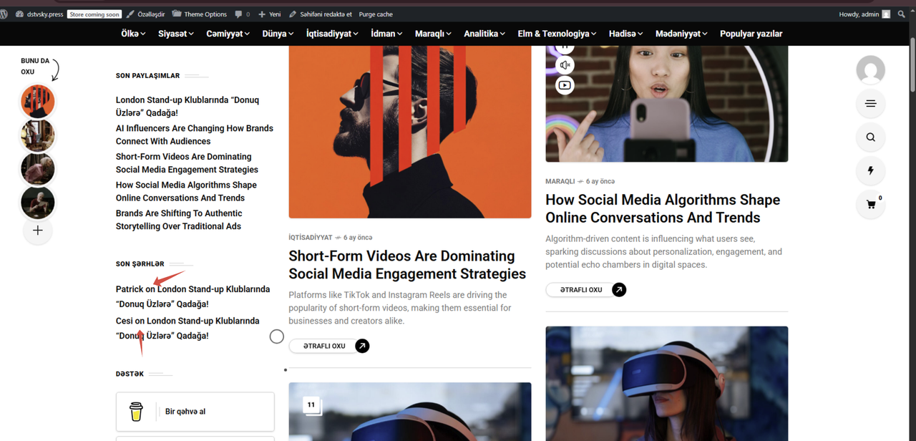
Task: Expand the Mədəniyyət dropdown menu
Action: (x=681, y=34)
